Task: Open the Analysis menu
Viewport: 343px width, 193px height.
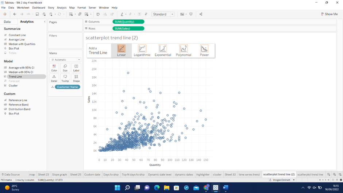Action: [x=62, y=8]
